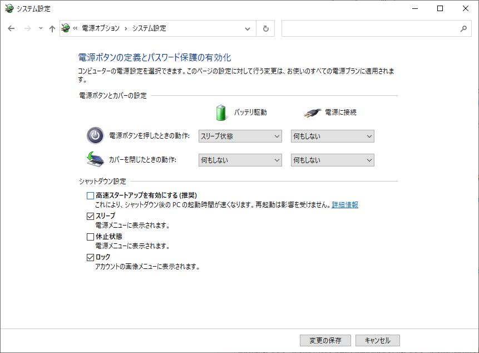Click the back navigation arrow
This screenshot has width=479, height=353.
pyautogui.click(x=11, y=28)
